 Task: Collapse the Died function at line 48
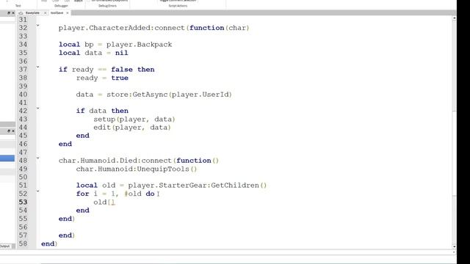[x=37, y=158]
